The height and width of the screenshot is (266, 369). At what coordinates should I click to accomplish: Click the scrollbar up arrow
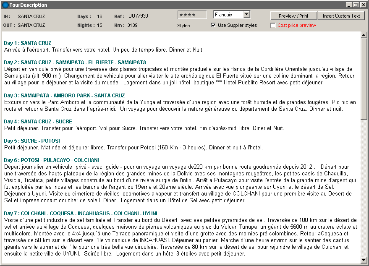coord(364,35)
